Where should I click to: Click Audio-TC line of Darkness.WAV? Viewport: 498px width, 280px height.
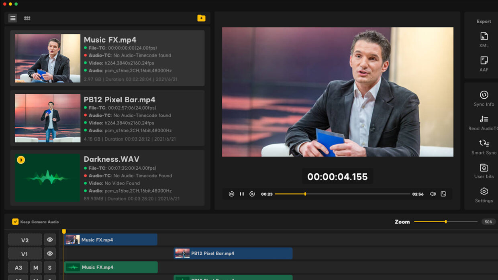(x=128, y=176)
